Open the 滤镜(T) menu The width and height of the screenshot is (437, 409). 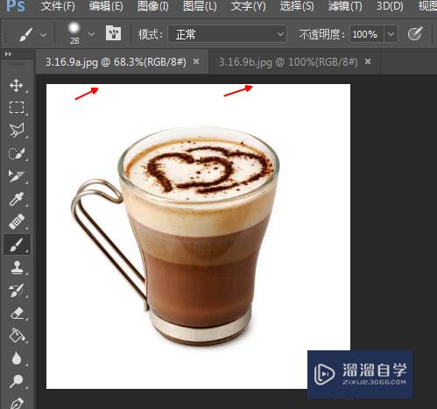pyautogui.click(x=345, y=6)
